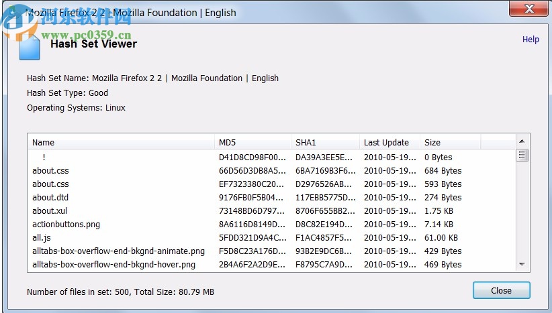
Task: Click SHA1 value D8C82E194D...
Action: click(324, 224)
